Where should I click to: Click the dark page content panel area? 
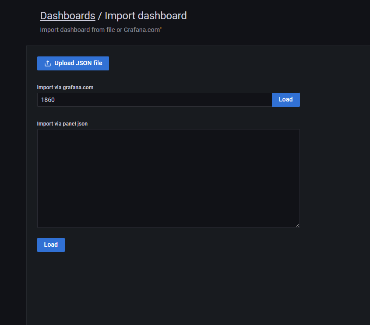[197, 284]
